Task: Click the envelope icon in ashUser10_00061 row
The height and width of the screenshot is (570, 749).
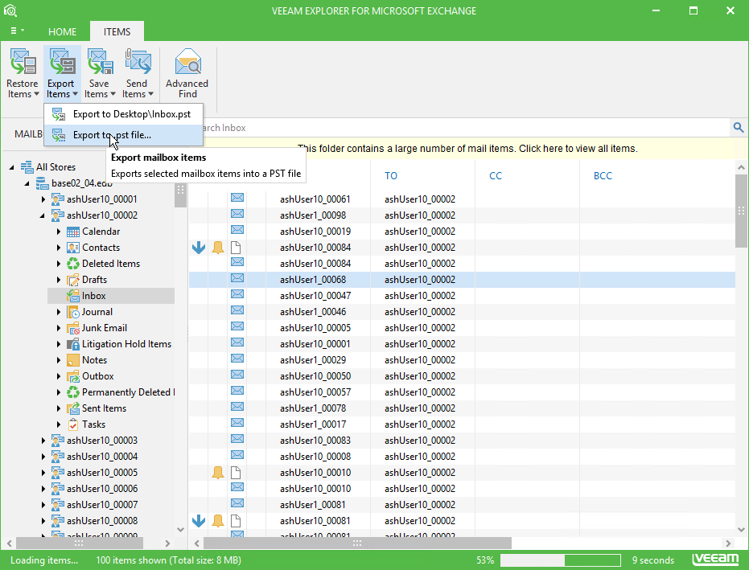Action: coord(237,198)
